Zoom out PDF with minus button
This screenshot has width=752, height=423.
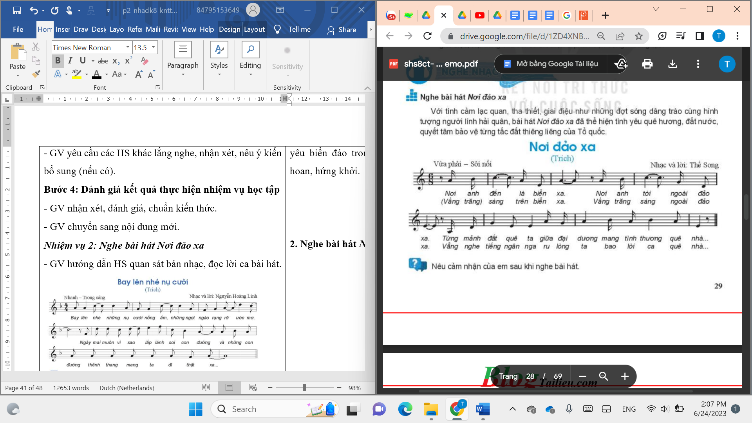click(x=582, y=376)
